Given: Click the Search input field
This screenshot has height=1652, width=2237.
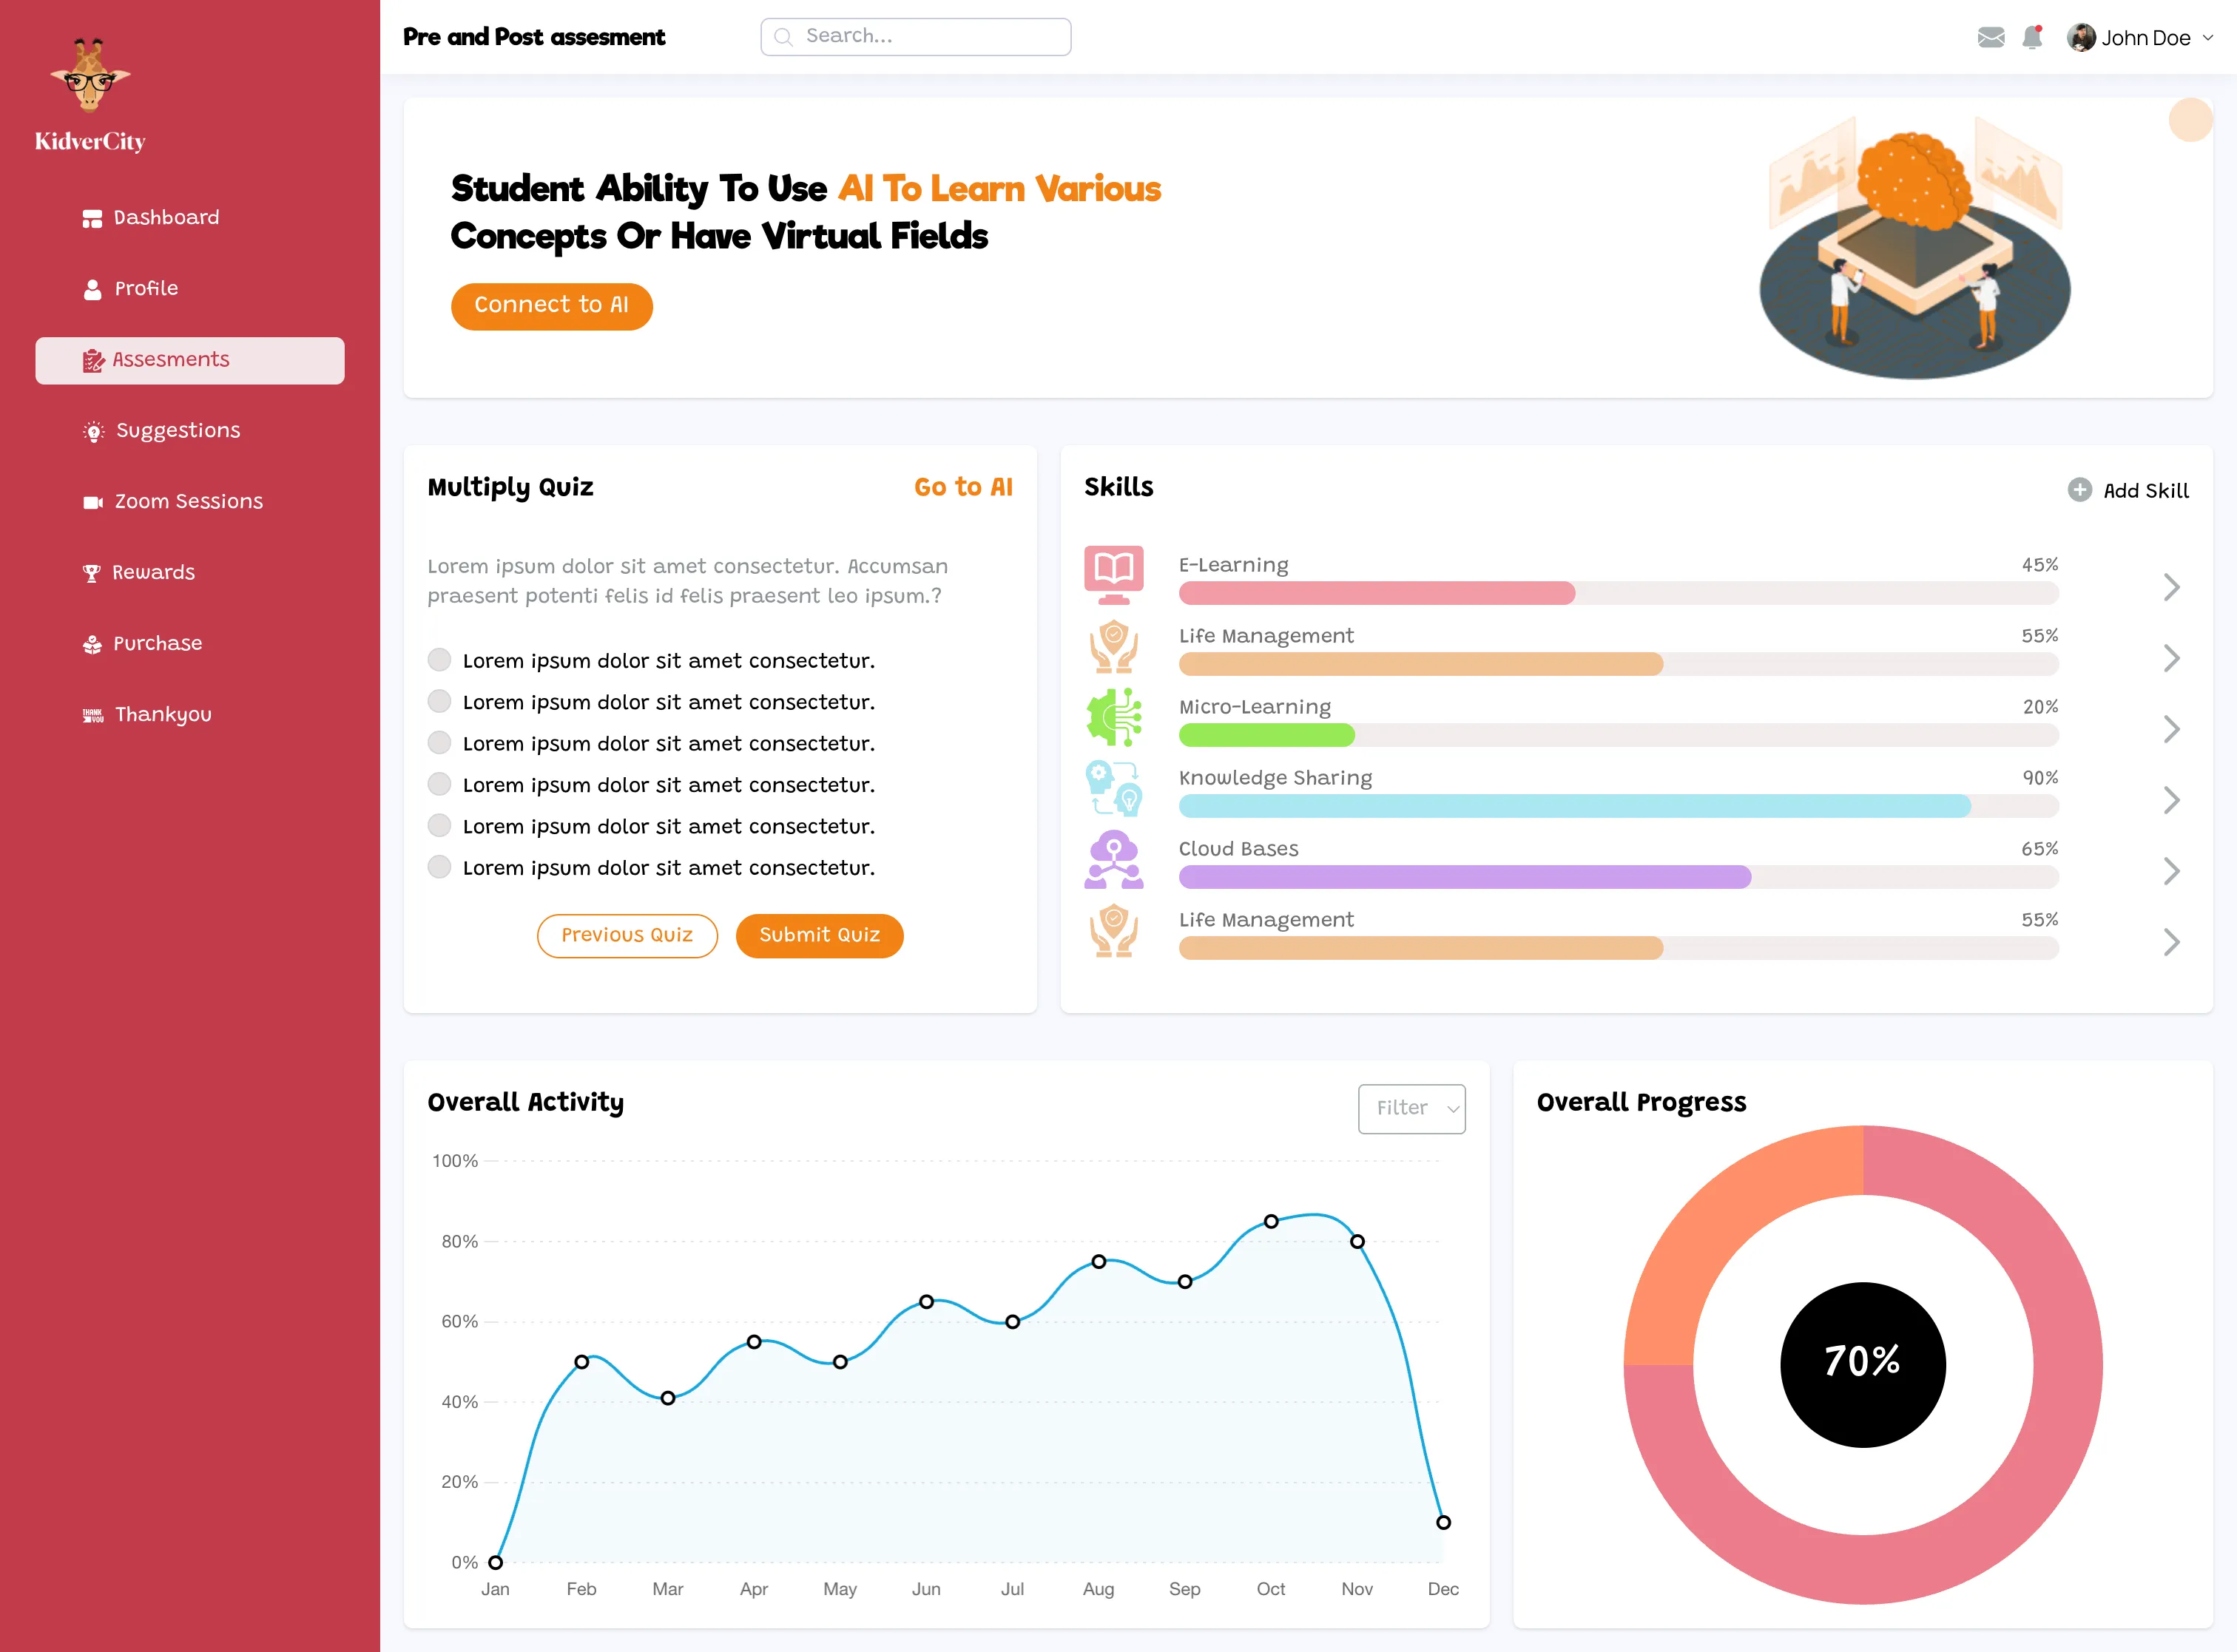Looking at the screenshot, I should (915, 37).
